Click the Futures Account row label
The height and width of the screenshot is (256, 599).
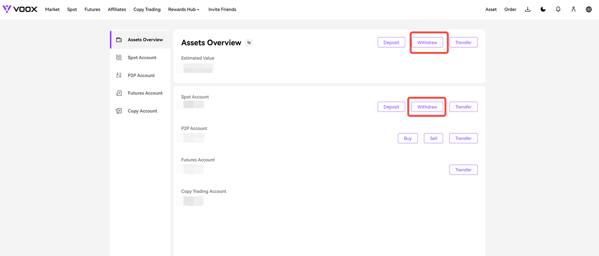(198, 160)
